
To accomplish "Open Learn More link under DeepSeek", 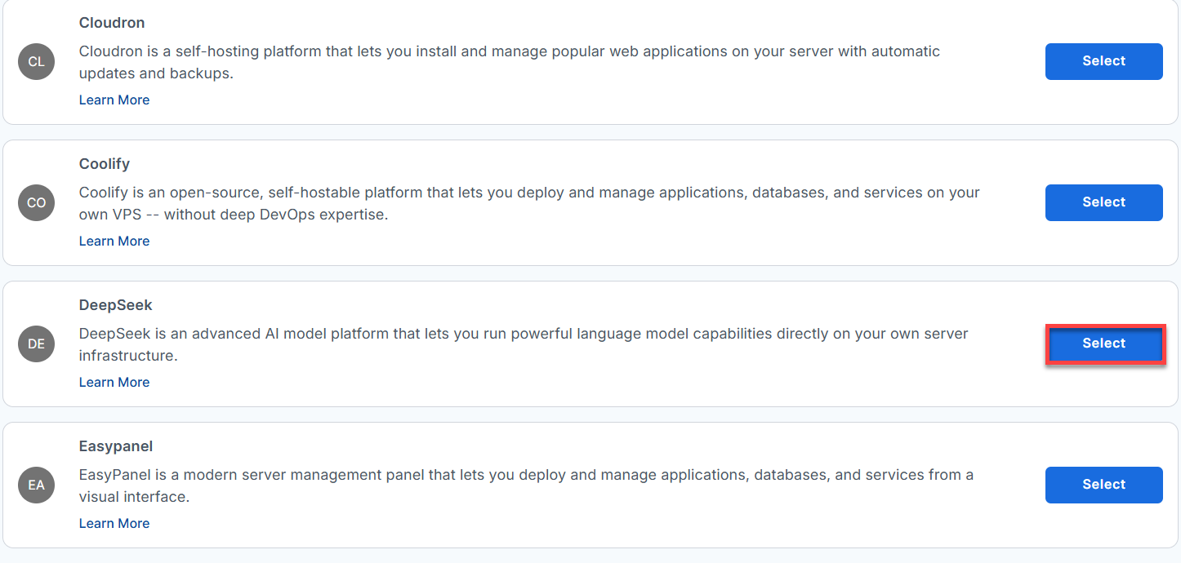I will [x=114, y=383].
